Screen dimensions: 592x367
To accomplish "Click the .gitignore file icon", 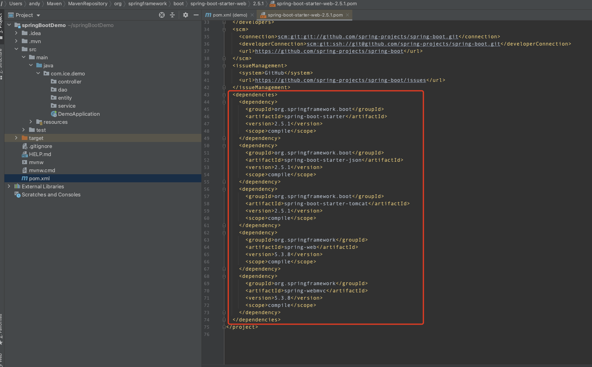I will coord(25,146).
